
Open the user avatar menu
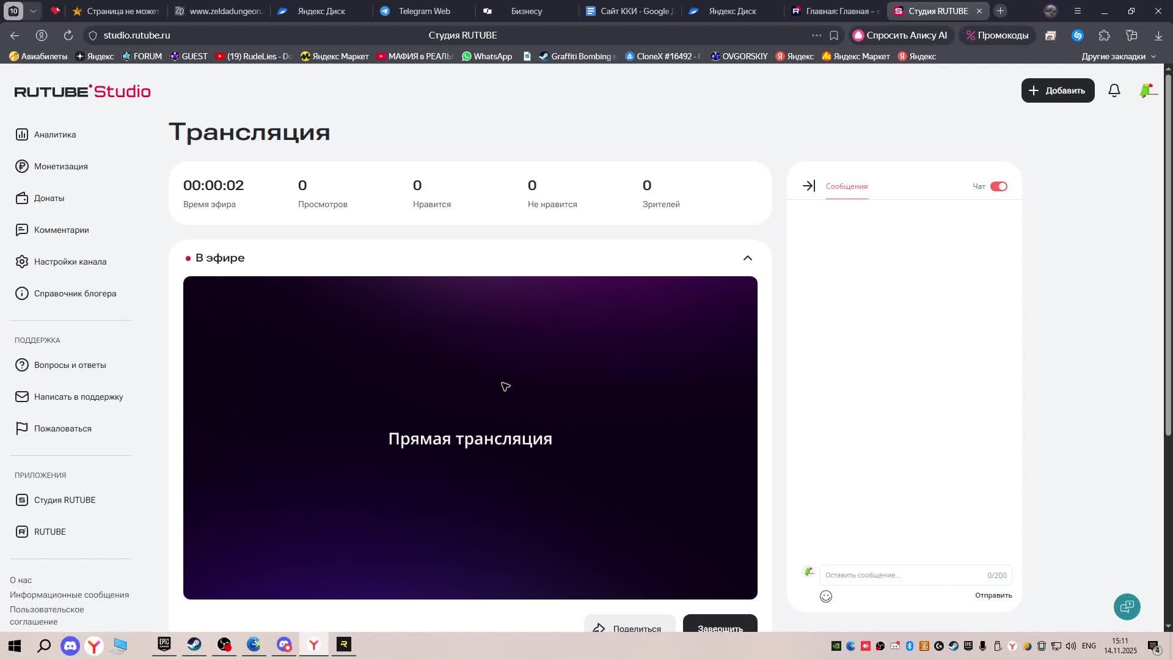[x=1147, y=90]
